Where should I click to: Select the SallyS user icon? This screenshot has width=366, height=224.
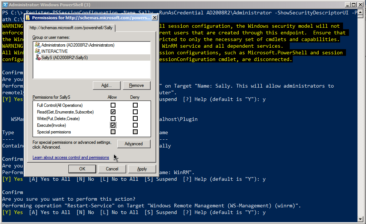pyautogui.click(x=37, y=58)
